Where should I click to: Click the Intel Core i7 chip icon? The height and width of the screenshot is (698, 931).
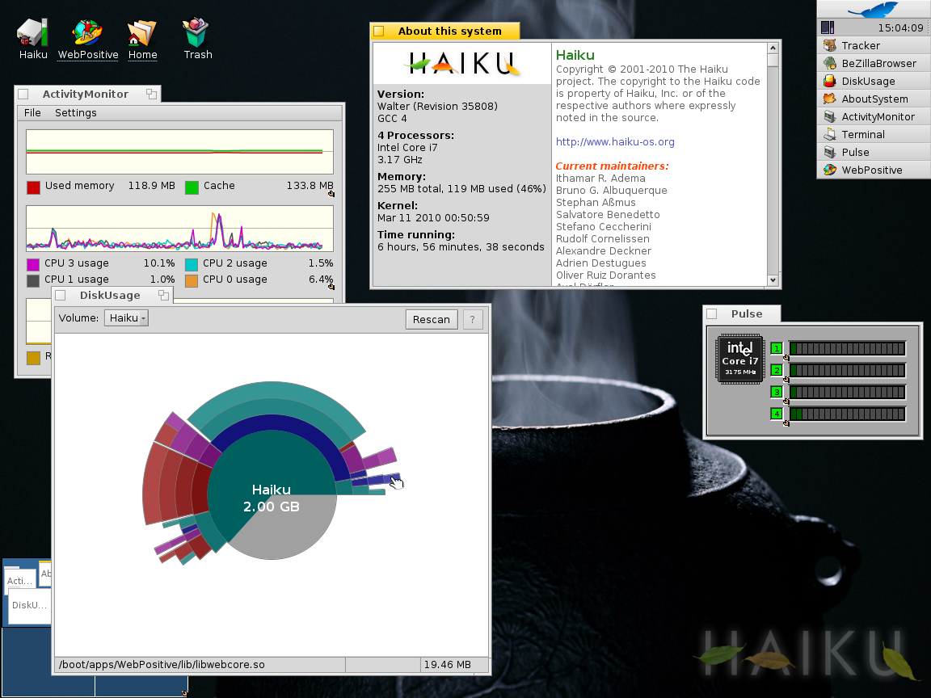[x=740, y=359]
